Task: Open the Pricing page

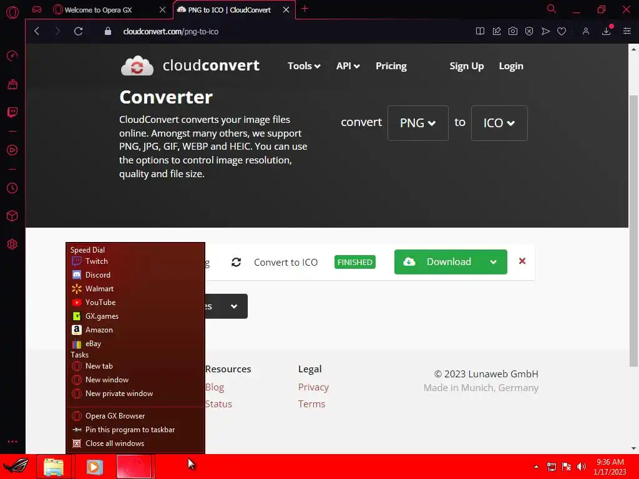Action: coord(391,66)
